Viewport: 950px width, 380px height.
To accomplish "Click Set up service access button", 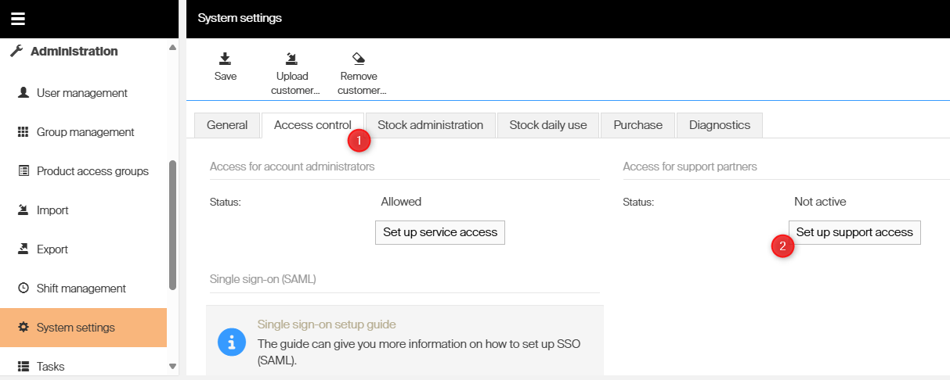I will (439, 232).
